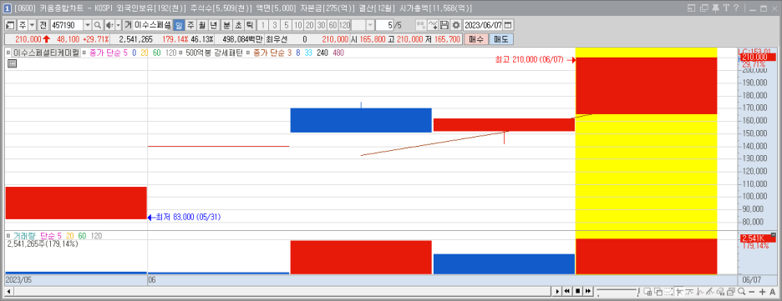
Task: Click the stock code search magnifier icon
Action: (x=97, y=25)
